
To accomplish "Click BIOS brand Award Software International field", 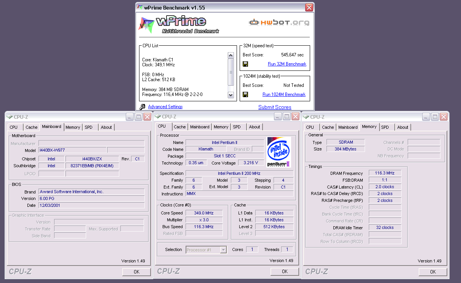I will pos(91,192).
